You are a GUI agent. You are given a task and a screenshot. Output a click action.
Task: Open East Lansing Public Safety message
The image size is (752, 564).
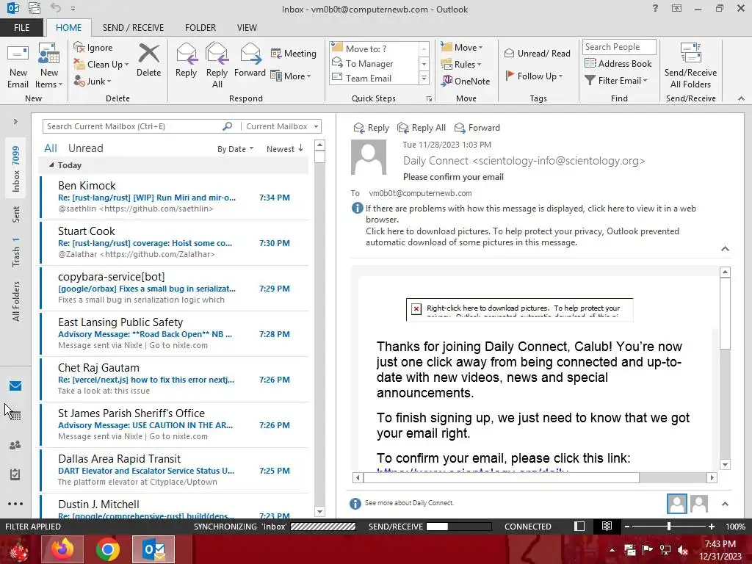pyautogui.click(x=175, y=333)
